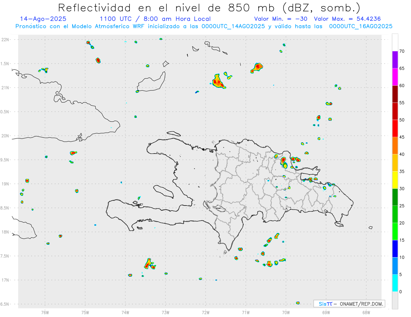The height and width of the screenshot is (317, 411).
Task: Click the title 'Reflectividad en el nivel de 850 mb'
Action: (x=166, y=8)
